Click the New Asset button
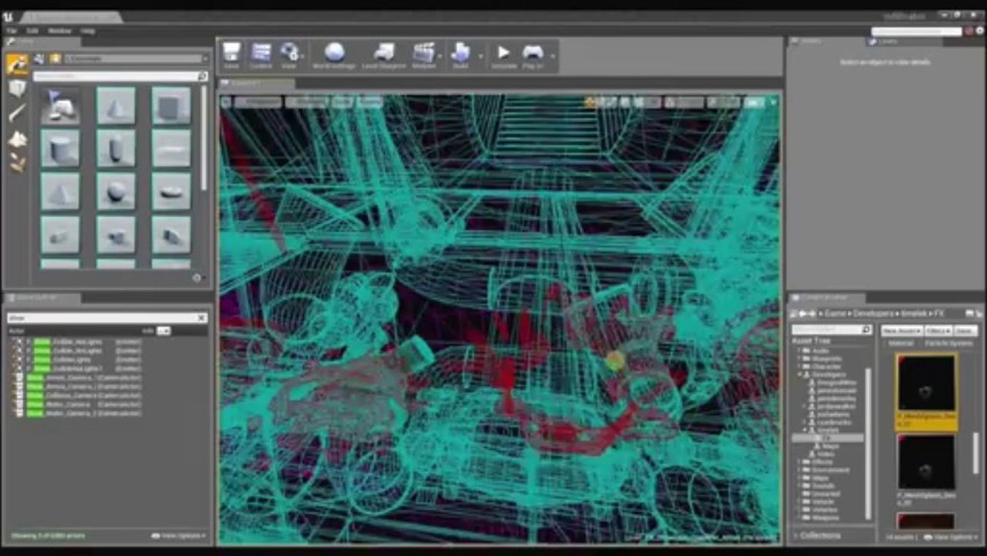 [x=902, y=331]
